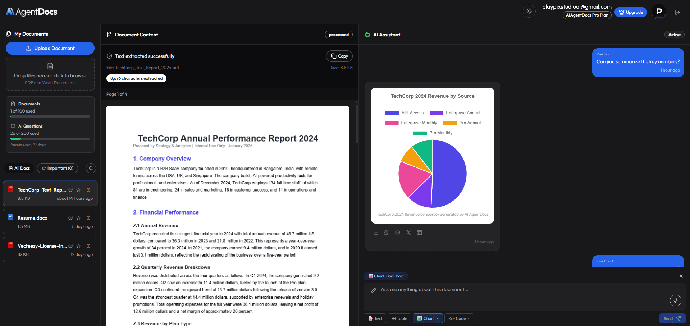Click processed check icon on Vecteezy-License
The width and height of the screenshot is (690, 326).
tap(70, 246)
